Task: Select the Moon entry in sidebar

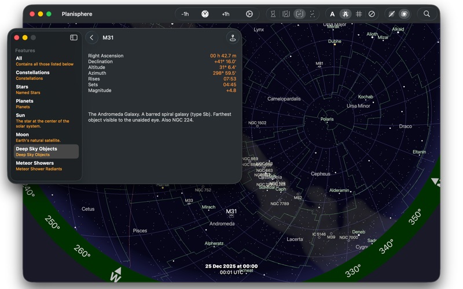Action: tap(46, 137)
